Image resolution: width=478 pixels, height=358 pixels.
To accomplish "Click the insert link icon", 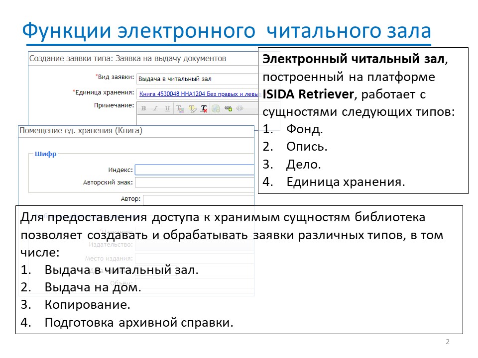I will click(x=228, y=108).
